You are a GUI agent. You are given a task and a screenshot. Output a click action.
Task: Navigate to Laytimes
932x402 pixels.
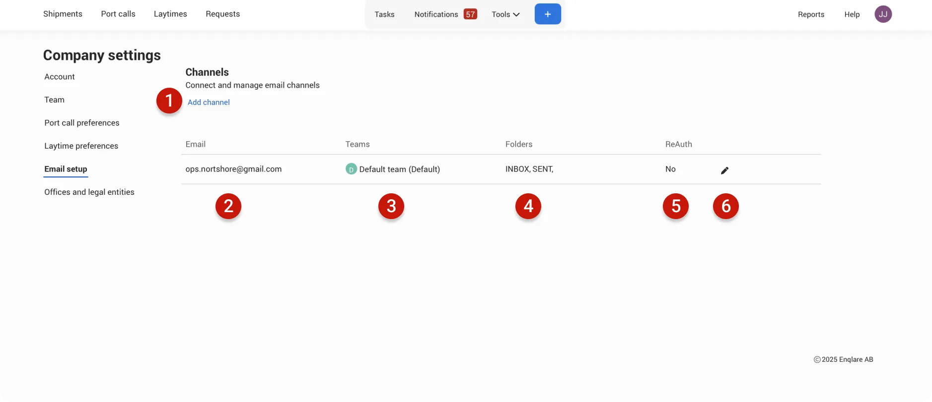tap(170, 14)
